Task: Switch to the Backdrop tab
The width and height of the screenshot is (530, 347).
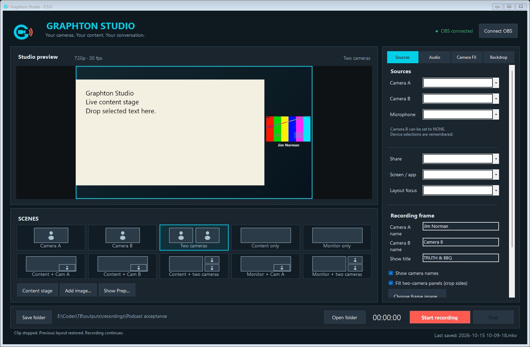Action: pos(499,57)
